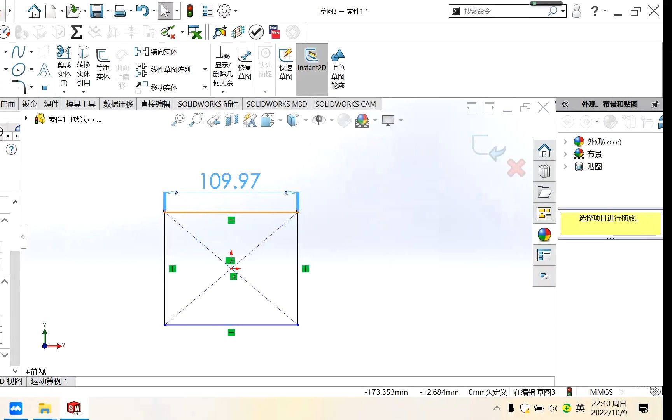Toggle the Instant2D button
672x420 pixels.
click(x=312, y=69)
